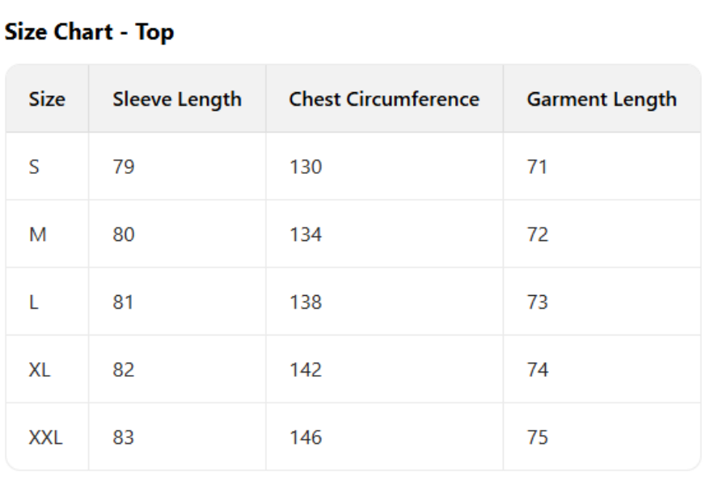The width and height of the screenshot is (722, 485).
Task: Click sleeve length value 83
Action: click(x=124, y=437)
